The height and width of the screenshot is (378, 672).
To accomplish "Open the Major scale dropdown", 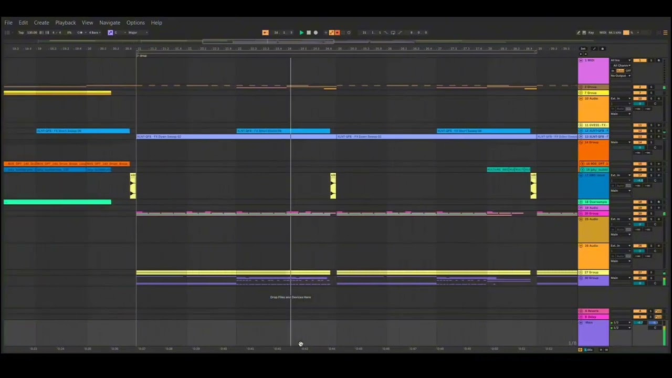I will coord(138,33).
